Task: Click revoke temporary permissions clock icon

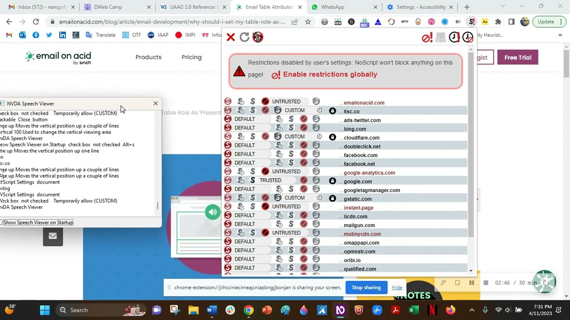Action: 468,38
